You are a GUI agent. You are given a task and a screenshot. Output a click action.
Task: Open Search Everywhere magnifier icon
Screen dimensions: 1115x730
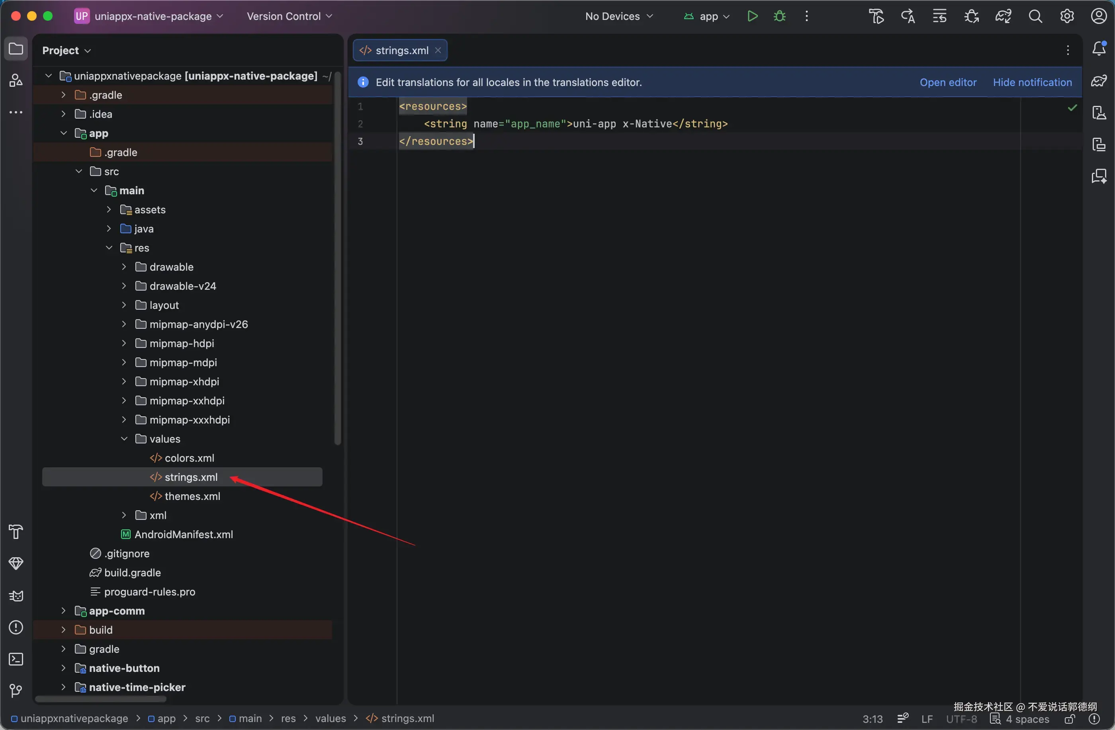tap(1035, 16)
